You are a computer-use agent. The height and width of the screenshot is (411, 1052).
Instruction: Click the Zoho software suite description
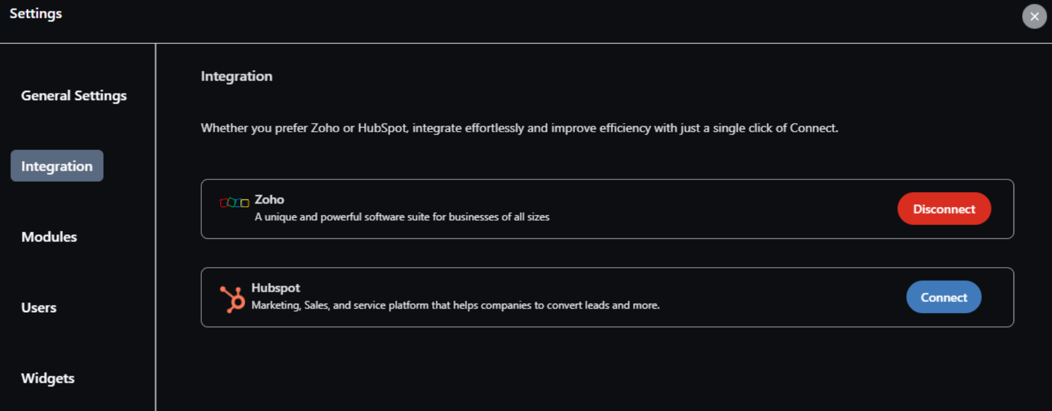402,217
